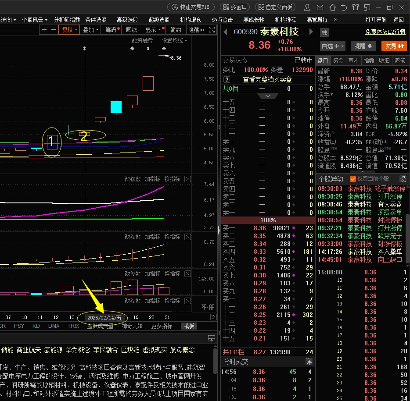The image size is (410, 401).
Task: Select the 画线 drawing tool
Action: pos(131,30)
